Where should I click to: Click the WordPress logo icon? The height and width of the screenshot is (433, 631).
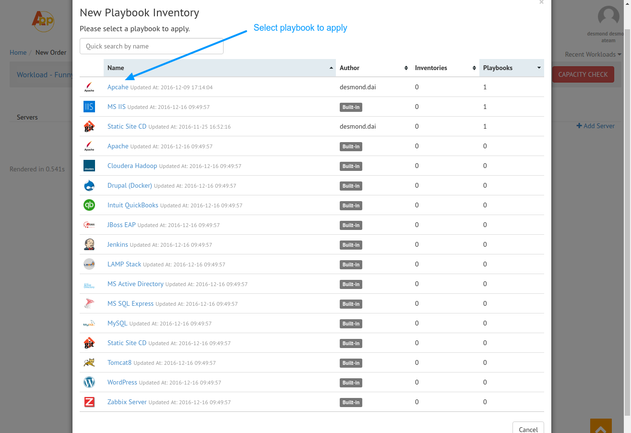tap(89, 382)
